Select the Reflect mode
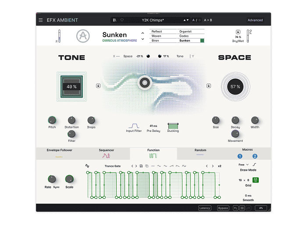The image size is (307, 225). point(163,32)
